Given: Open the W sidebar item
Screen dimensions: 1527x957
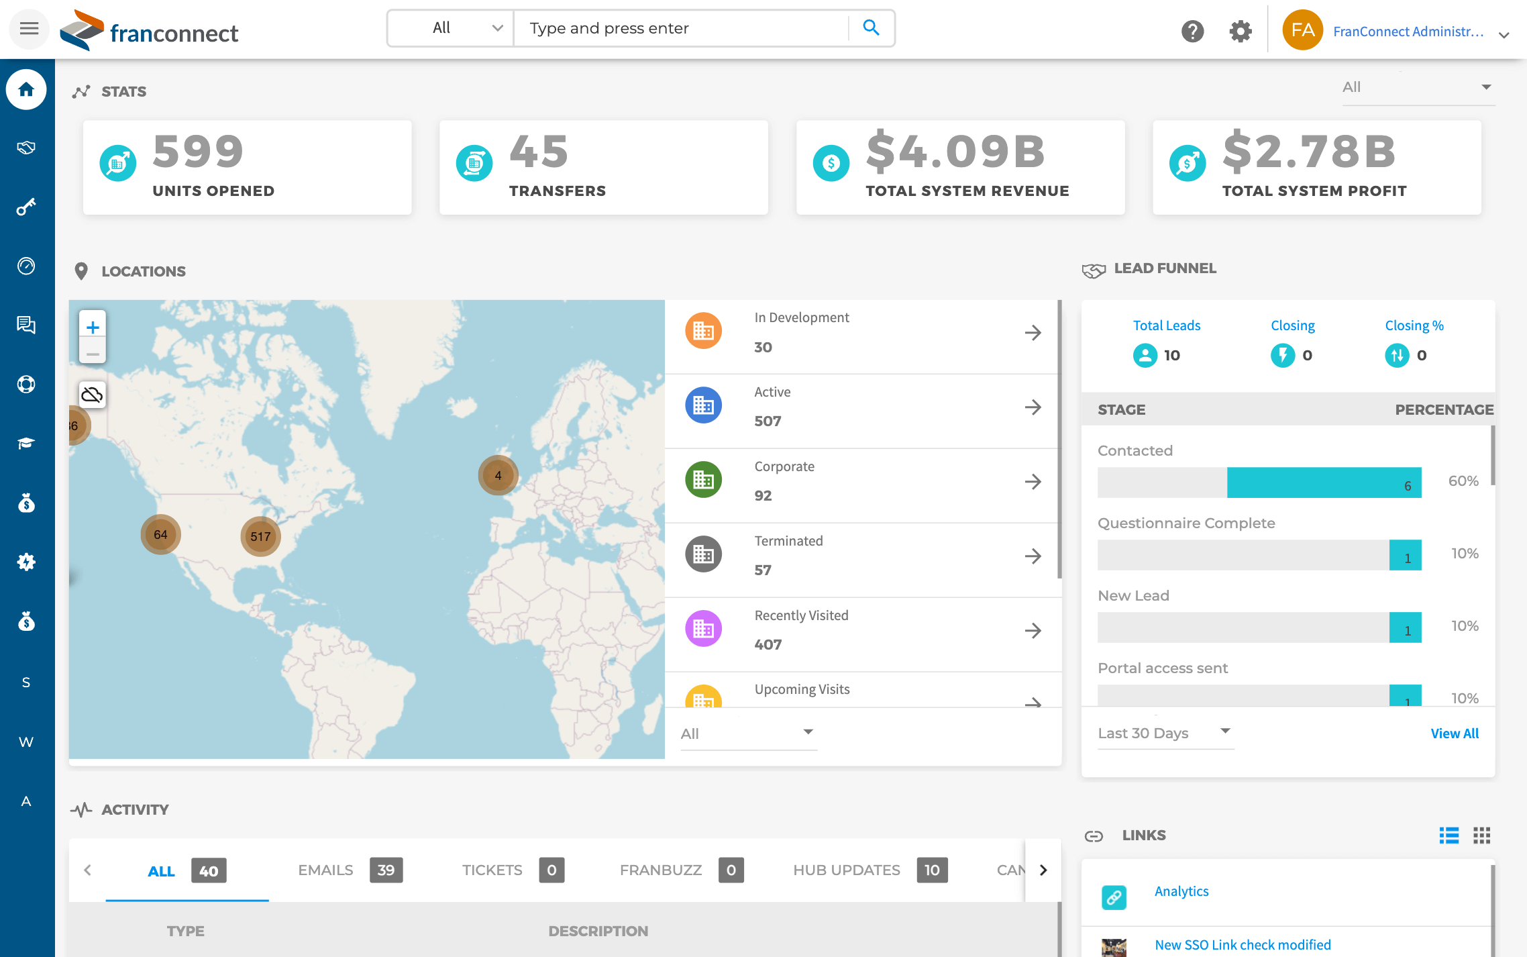Looking at the screenshot, I should click(x=26, y=742).
